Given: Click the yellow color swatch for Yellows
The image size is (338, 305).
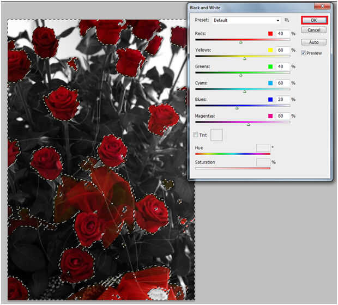Looking at the screenshot, I should coord(270,50).
